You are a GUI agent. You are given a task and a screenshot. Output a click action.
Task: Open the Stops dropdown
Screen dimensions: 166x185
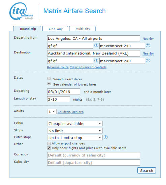(x=75, y=131)
